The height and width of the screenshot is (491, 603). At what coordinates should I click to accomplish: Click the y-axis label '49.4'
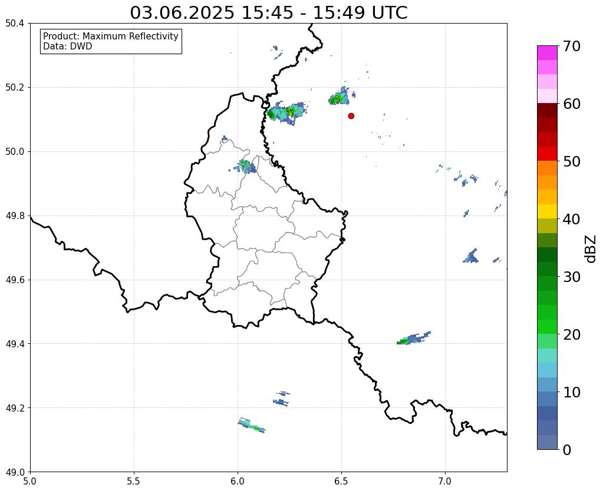pyautogui.click(x=15, y=343)
